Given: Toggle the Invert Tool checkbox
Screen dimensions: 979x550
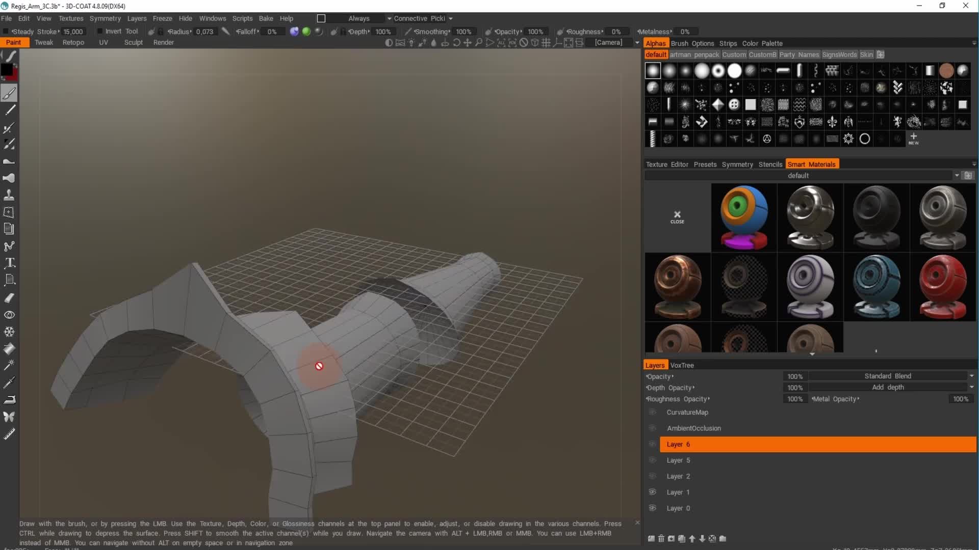Looking at the screenshot, I should pos(100,32).
